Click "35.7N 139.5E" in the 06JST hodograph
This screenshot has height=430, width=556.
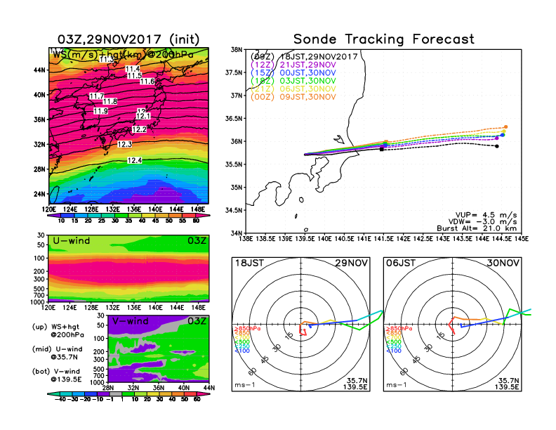[507, 384]
